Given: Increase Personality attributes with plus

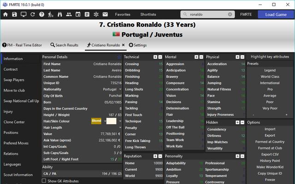Looking at the screenshot, I should [237, 156].
